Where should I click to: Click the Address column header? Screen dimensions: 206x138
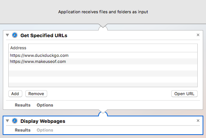(103, 48)
